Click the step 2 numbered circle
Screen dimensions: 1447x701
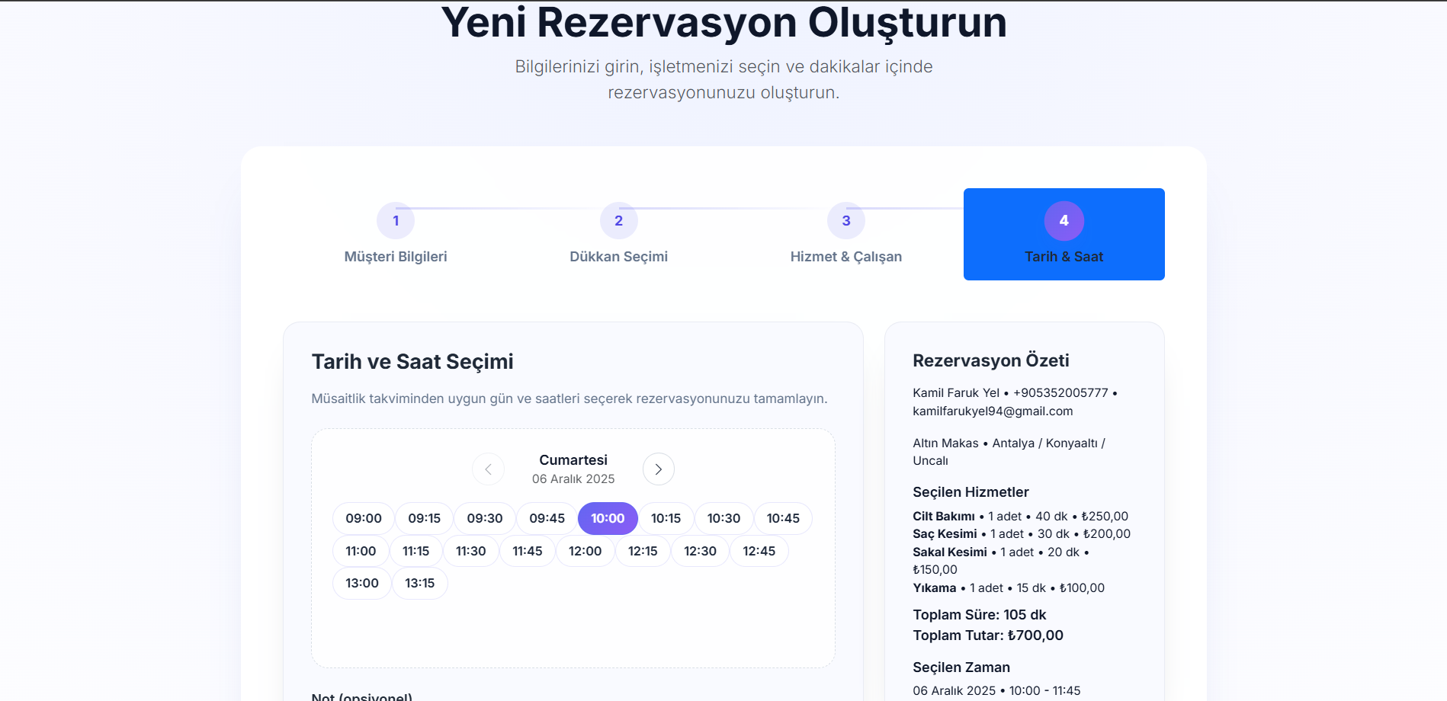click(x=618, y=220)
